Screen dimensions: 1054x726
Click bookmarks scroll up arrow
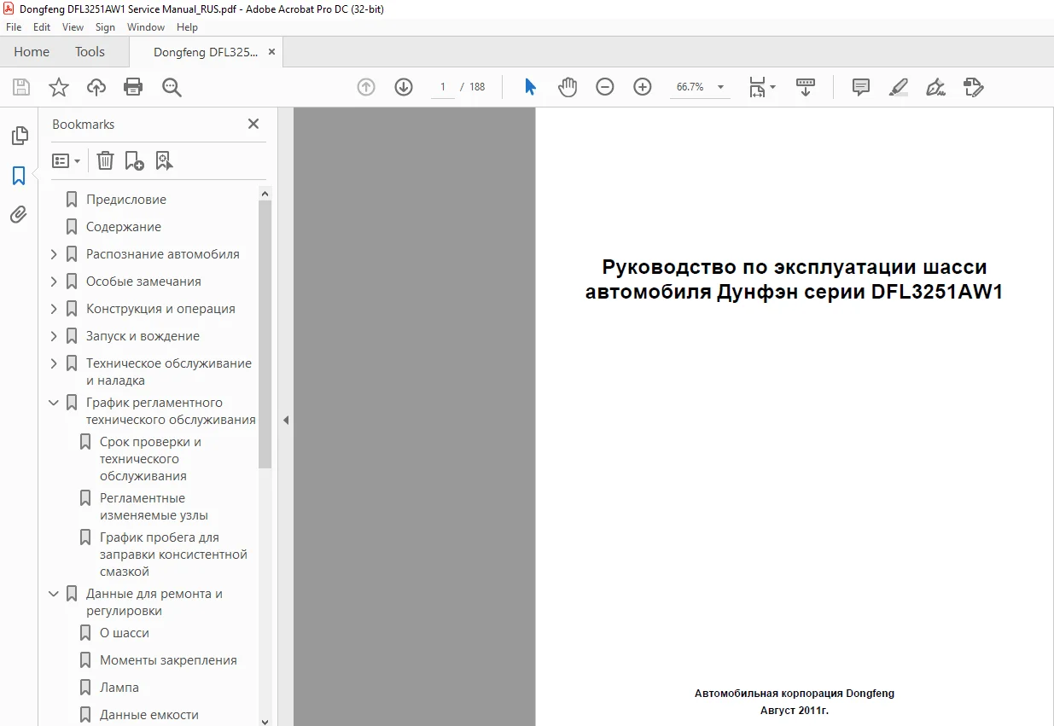click(x=265, y=193)
